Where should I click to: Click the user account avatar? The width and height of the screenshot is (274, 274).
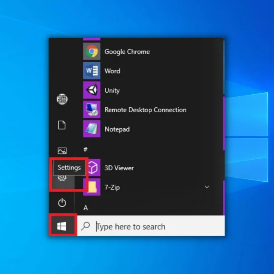(62, 99)
